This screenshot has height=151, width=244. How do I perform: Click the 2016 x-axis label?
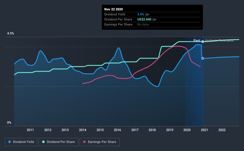pos(117,130)
